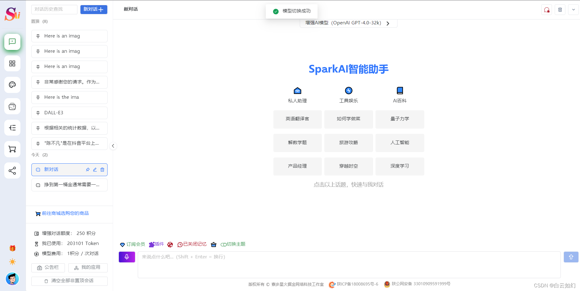
Task: Open pinned conversation DALL-E3
Action: click(69, 113)
